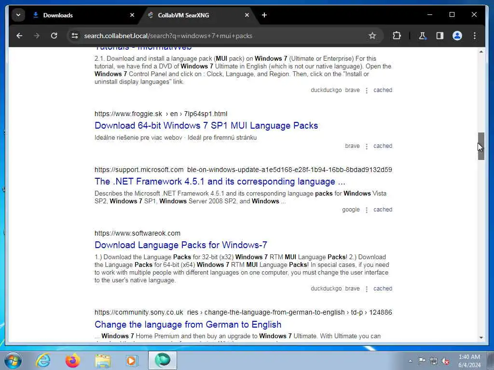The image size is (494, 370).
Task: Open Chrome Labs flask icon
Action: point(422,36)
